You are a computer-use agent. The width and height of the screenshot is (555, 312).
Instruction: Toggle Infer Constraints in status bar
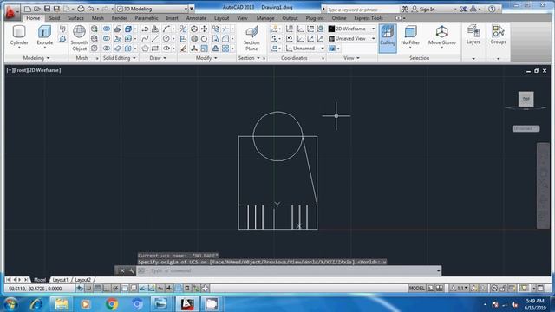click(80, 289)
